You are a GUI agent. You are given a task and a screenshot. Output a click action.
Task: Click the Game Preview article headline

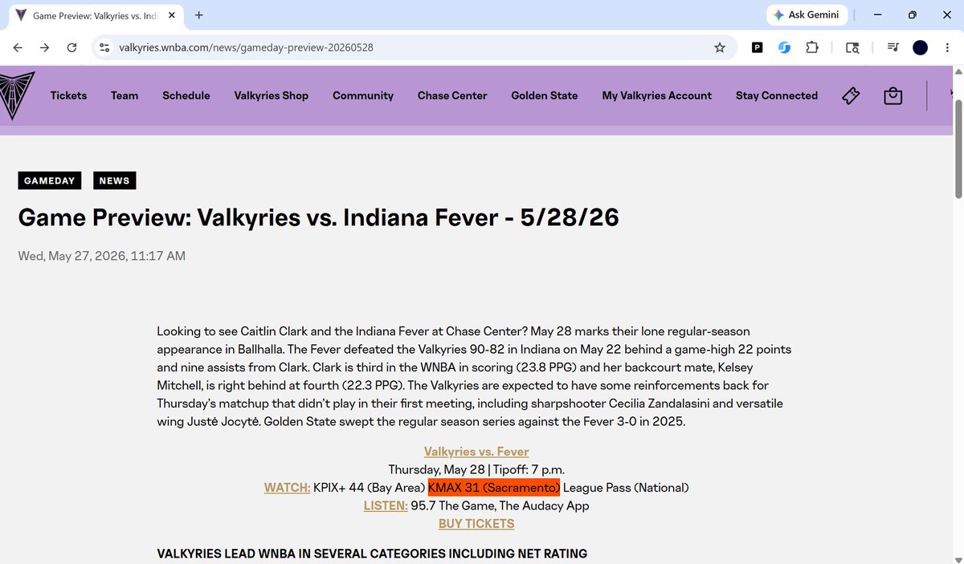tap(318, 217)
